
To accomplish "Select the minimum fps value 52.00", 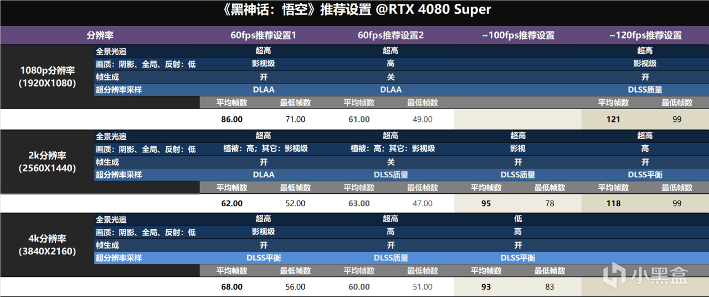I will (295, 203).
